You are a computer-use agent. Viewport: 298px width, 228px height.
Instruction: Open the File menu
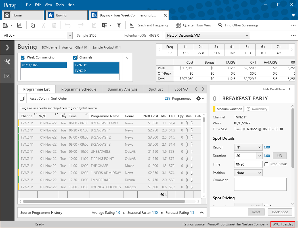28,5
